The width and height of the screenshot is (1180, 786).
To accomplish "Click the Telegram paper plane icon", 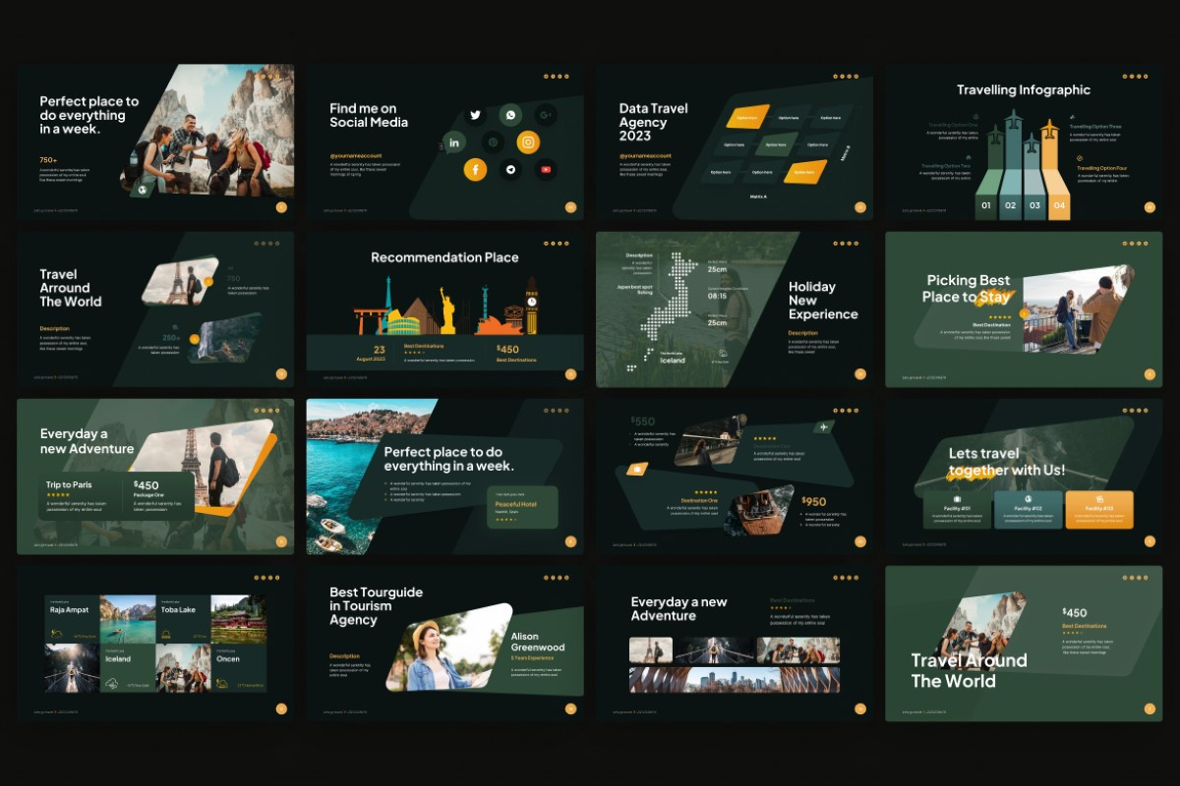I will 510,170.
